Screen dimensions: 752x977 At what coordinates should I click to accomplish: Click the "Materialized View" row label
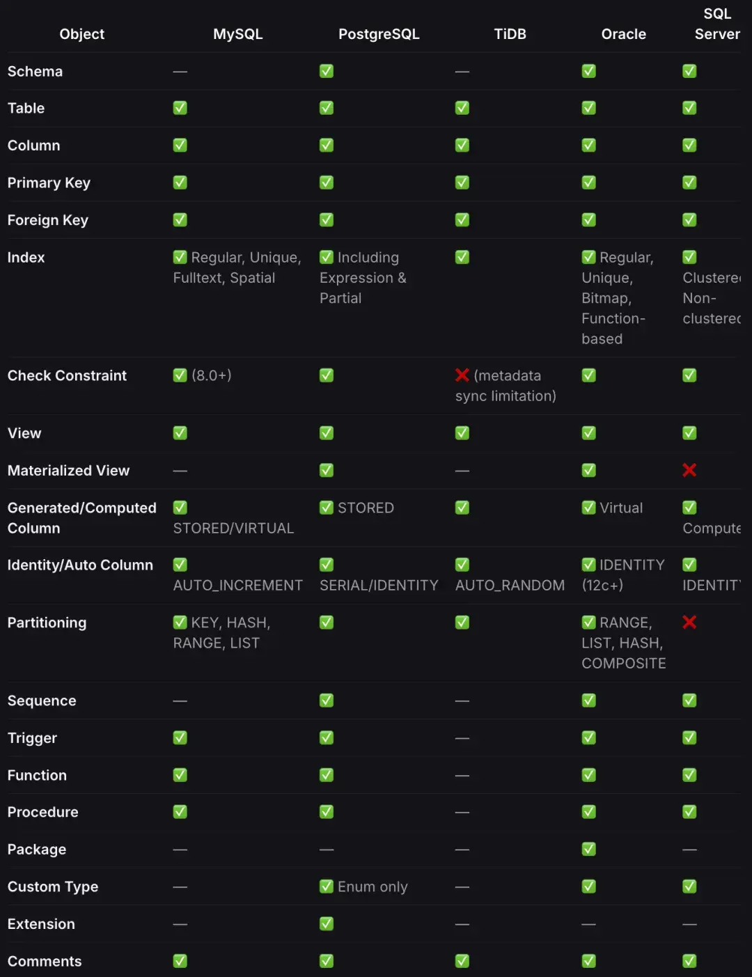tap(68, 471)
